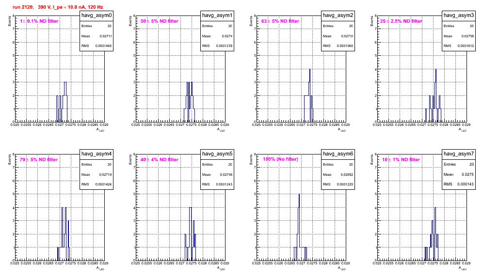The width and height of the screenshot is (483, 277).
Task: Click the havg_asym5 stats box title
Action: coord(217,154)
